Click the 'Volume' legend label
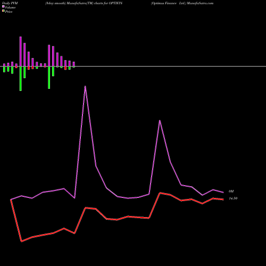 10,7
